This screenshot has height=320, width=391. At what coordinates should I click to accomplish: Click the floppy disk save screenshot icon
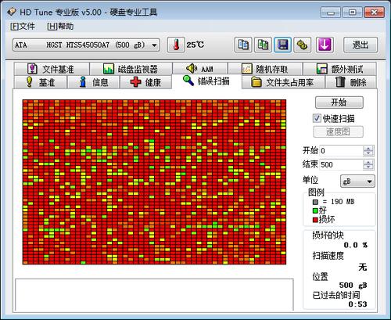(x=282, y=45)
